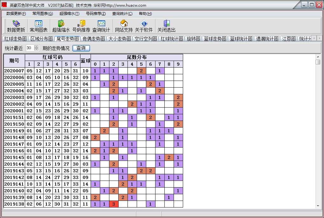Open the 帮助(H) menu
324x218 pixels.
tap(145, 14)
